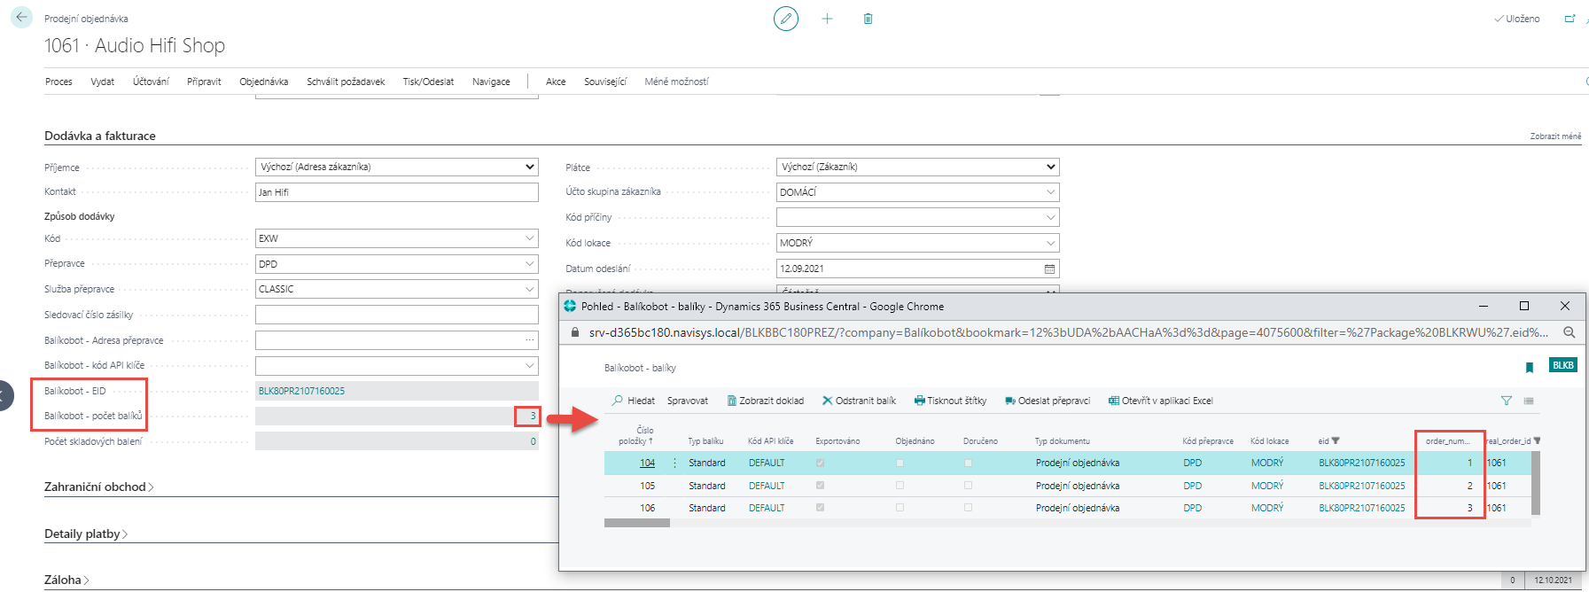This screenshot has width=1589, height=592.
Task: Open the Přepravce DPD dropdown
Action: click(529, 264)
